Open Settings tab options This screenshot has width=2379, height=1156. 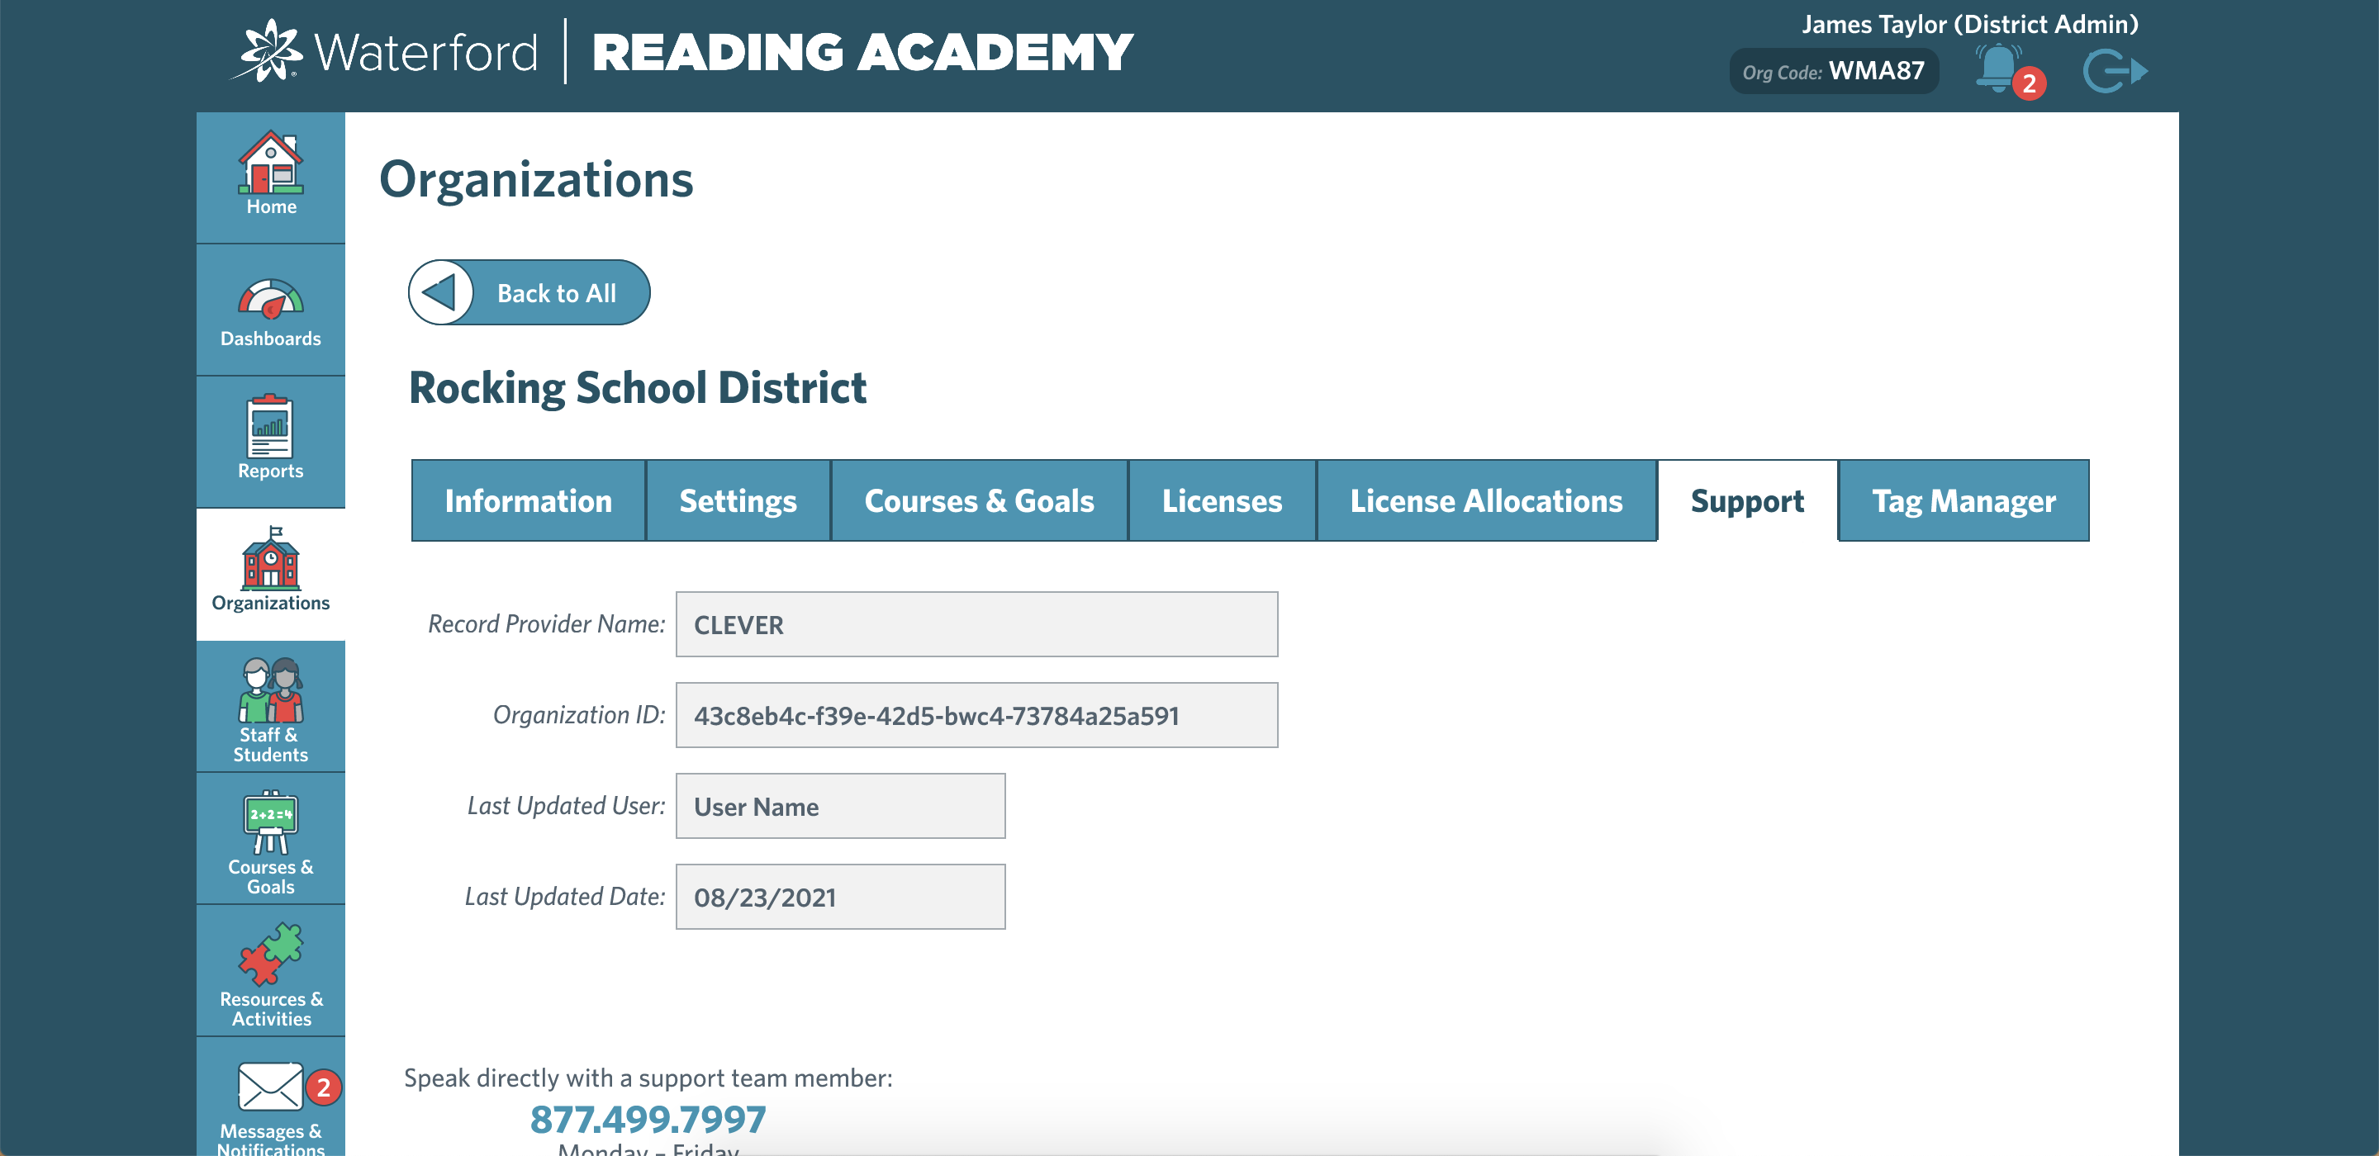(x=738, y=499)
